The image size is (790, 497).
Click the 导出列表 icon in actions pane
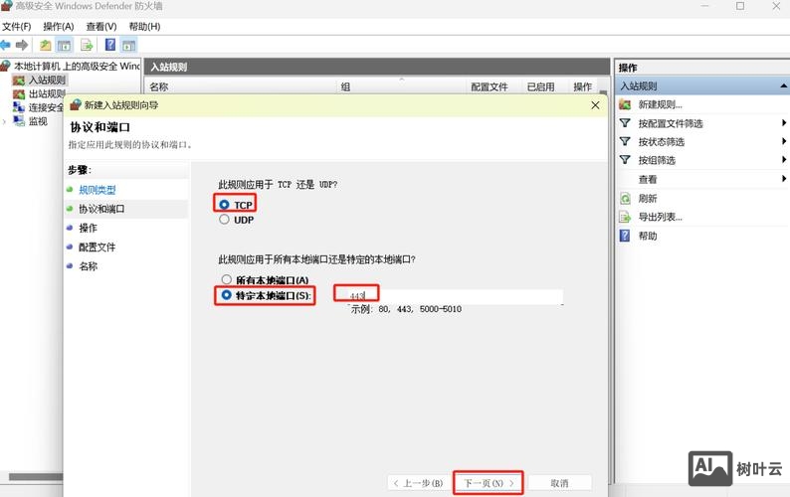[x=625, y=217]
